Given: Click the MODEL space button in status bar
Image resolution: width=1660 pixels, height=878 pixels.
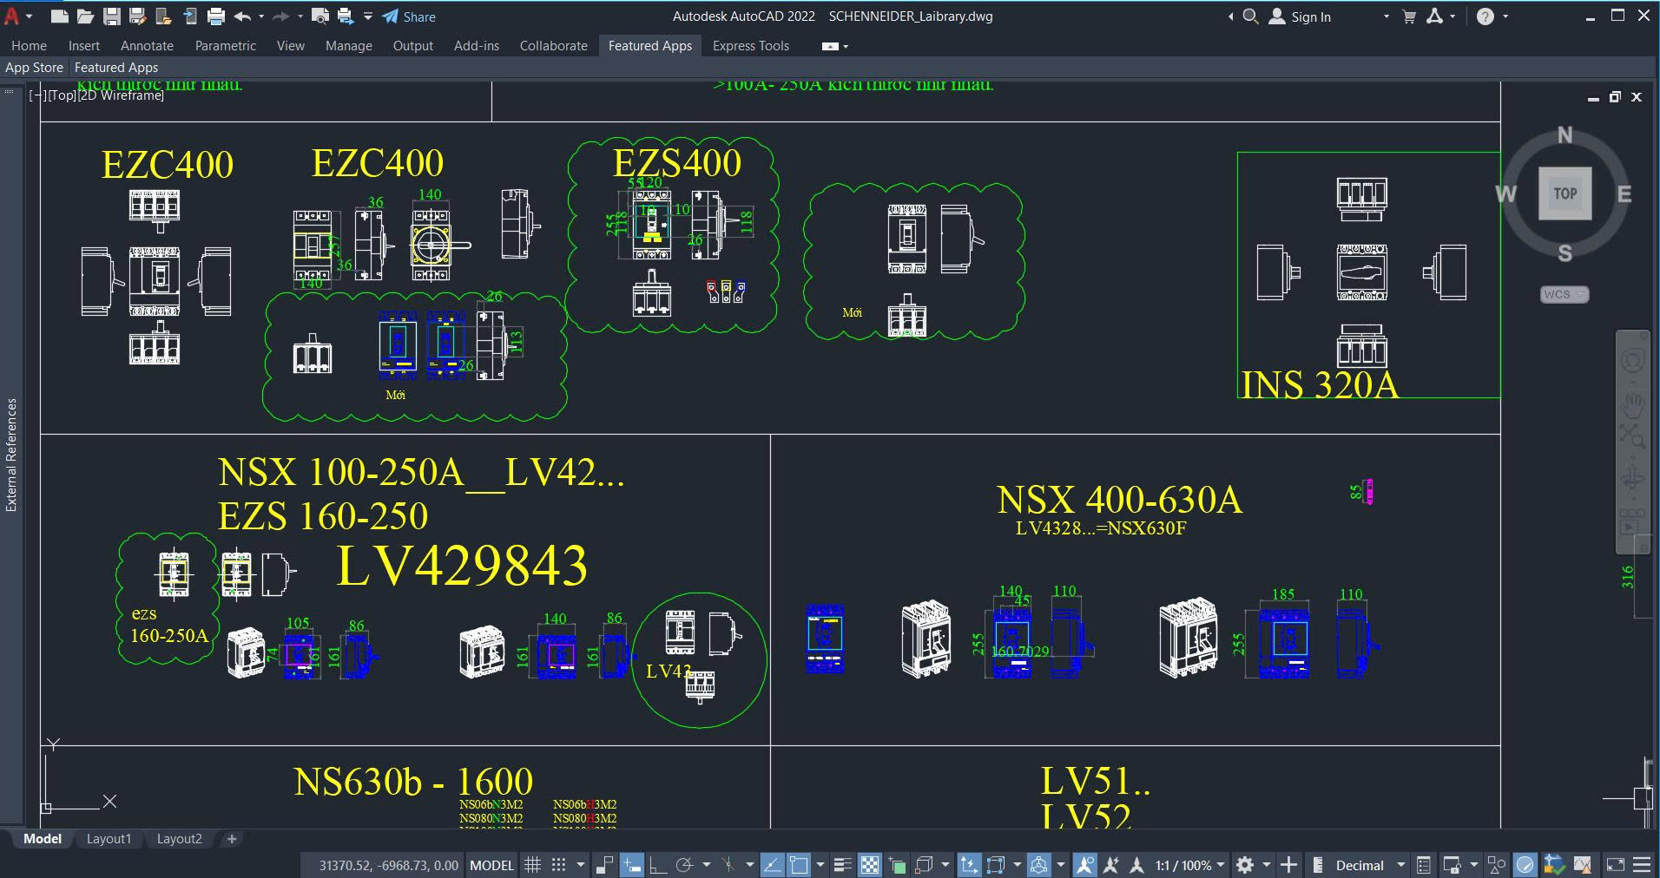Looking at the screenshot, I should pyautogui.click(x=492, y=865).
